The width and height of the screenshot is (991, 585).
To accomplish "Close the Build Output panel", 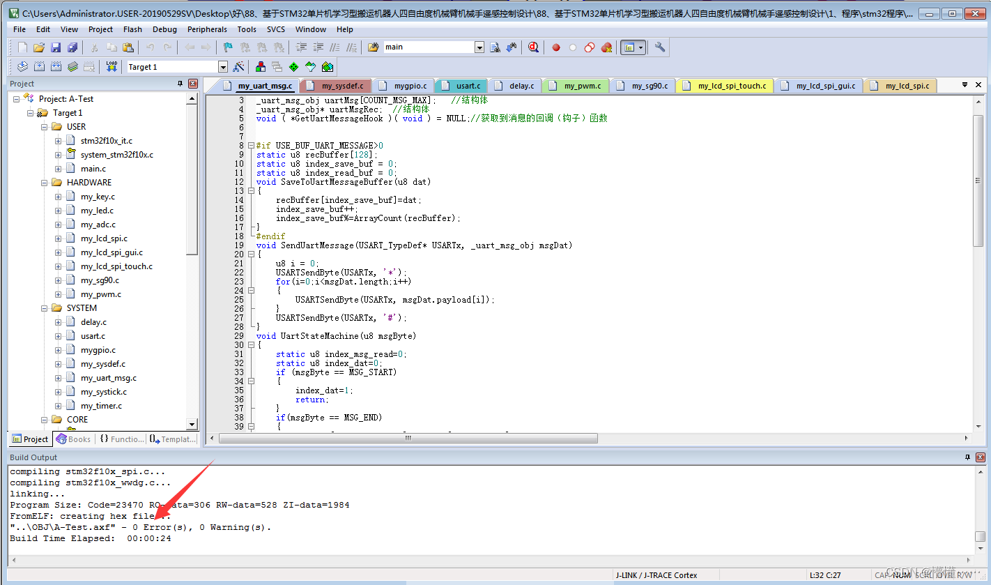I will pyautogui.click(x=980, y=457).
